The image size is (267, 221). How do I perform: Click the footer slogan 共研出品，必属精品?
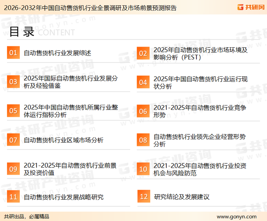click(27, 217)
